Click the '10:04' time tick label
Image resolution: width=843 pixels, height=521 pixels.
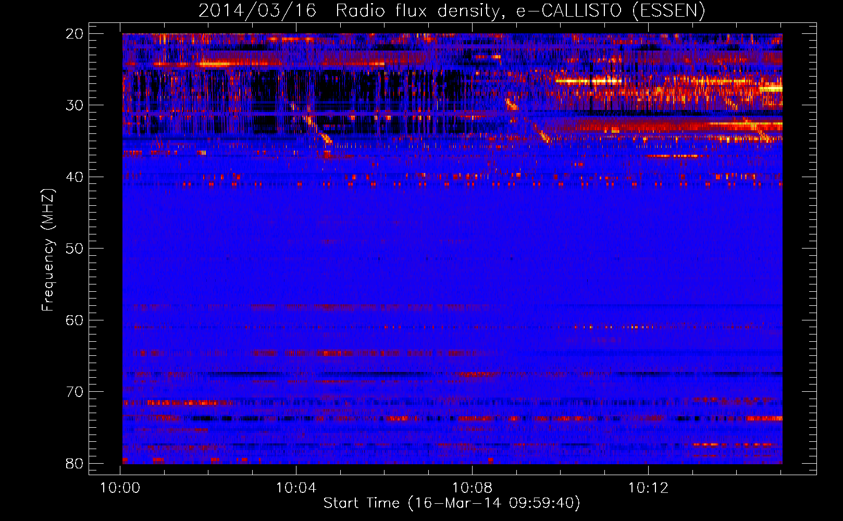click(x=296, y=488)
